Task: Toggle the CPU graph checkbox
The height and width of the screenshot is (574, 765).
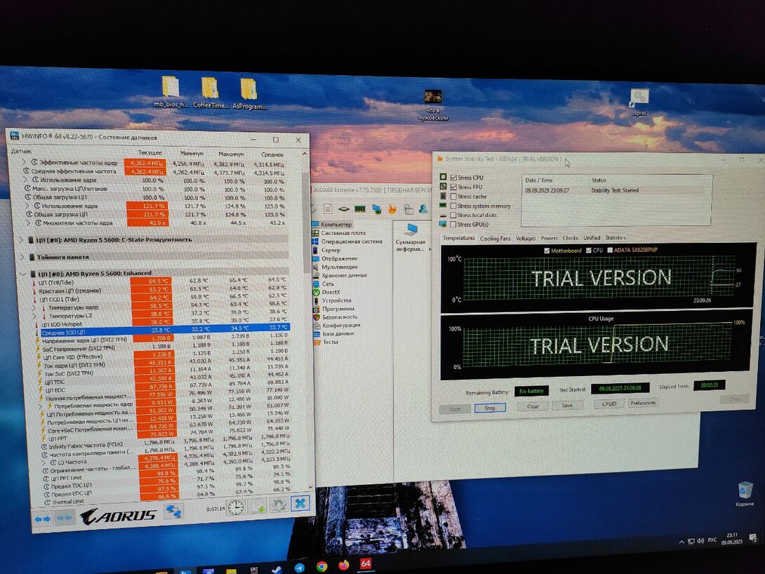Action: 588,251
